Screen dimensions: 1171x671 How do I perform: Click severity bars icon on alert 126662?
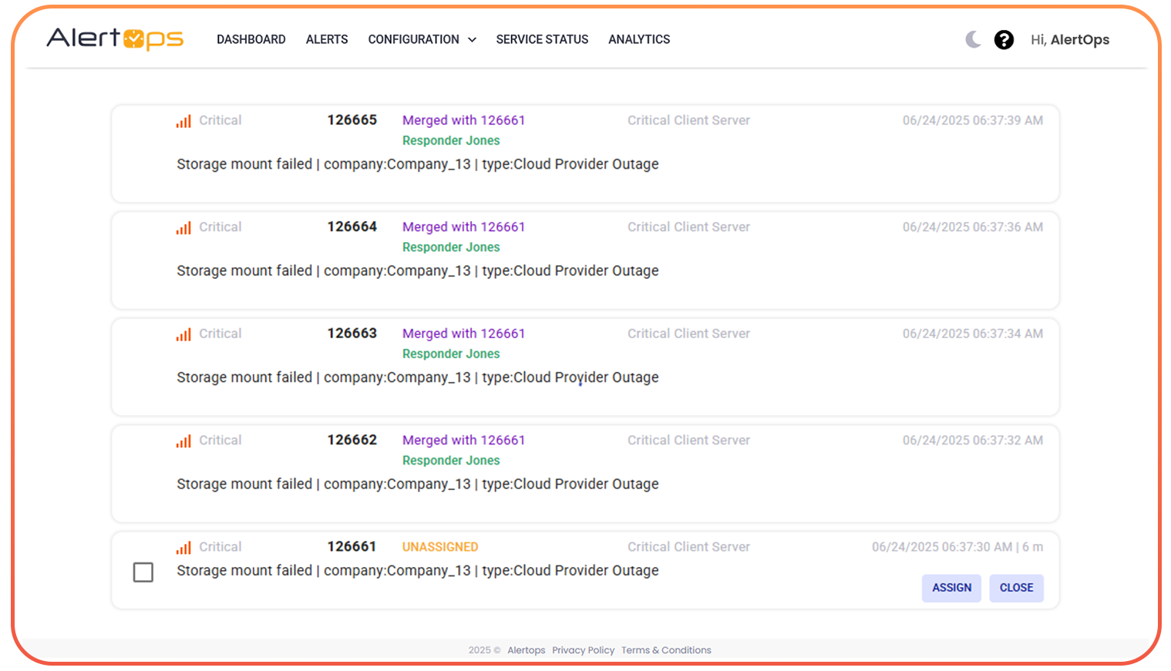point(183,441)
